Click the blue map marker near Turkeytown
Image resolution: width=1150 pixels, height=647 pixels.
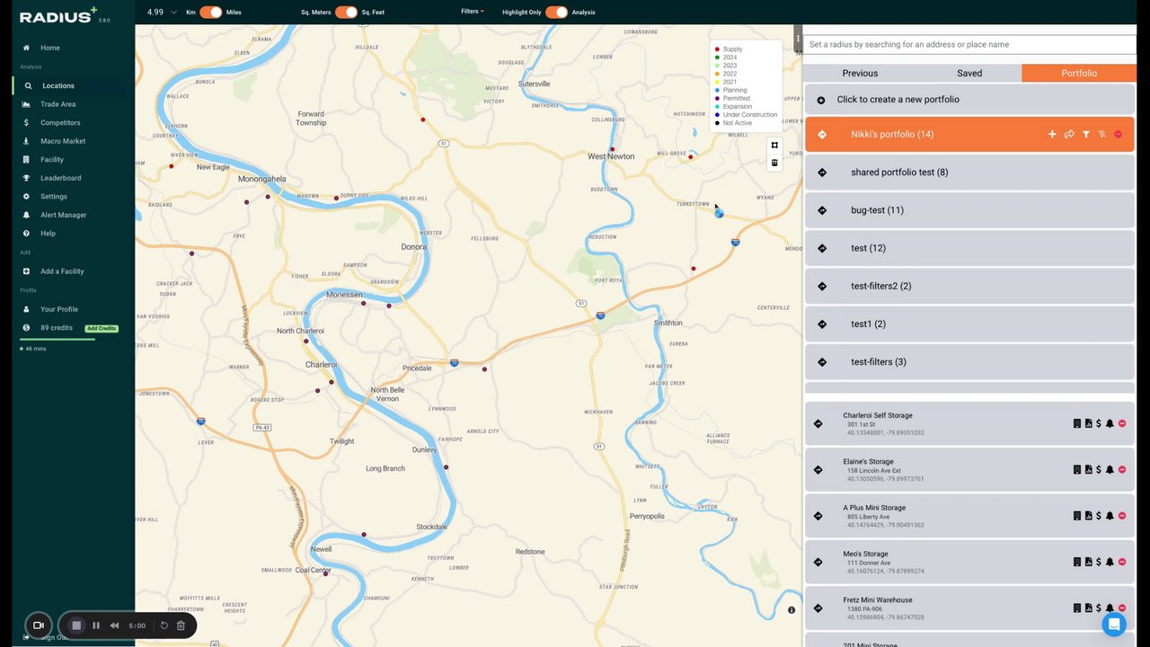[x=719, y=213]
